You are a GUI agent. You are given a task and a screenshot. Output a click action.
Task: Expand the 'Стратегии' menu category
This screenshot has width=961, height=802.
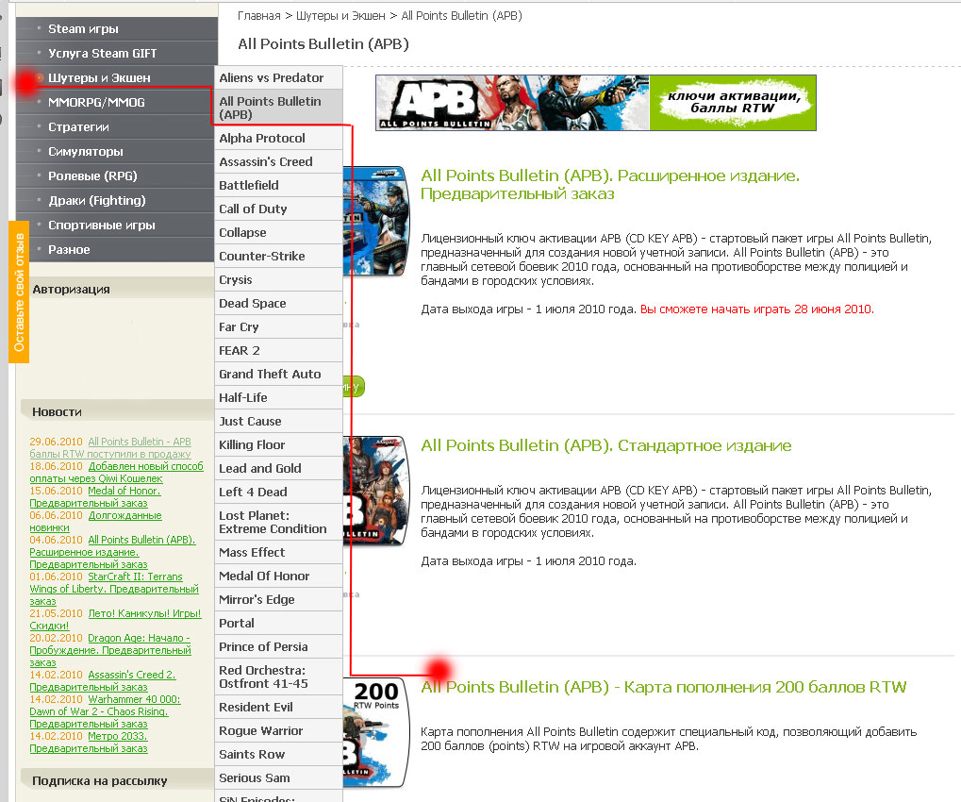[78, 127]
